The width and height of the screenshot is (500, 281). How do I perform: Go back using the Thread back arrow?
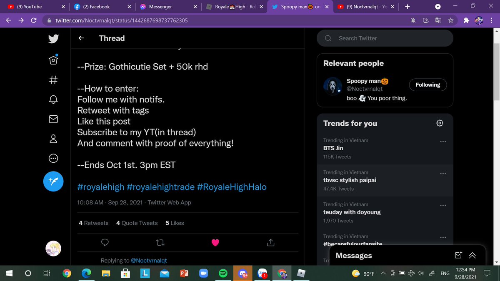point(82,38)
